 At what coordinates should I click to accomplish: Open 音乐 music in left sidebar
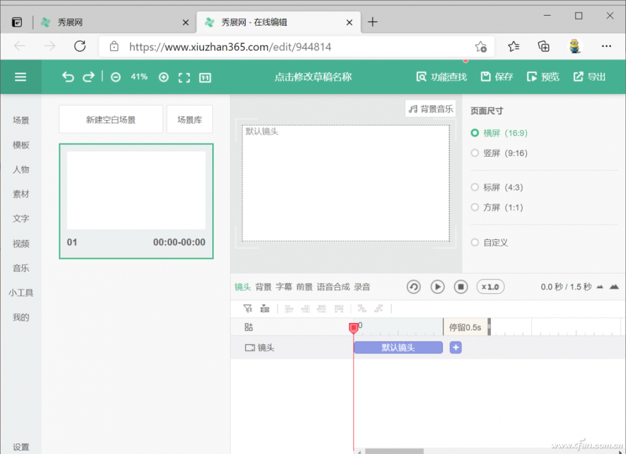(x=21, y=268)
